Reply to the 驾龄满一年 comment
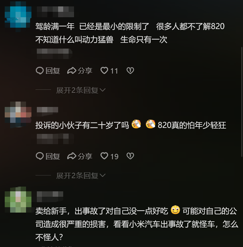The image size is (243, 247). click(x=48, y=71)
